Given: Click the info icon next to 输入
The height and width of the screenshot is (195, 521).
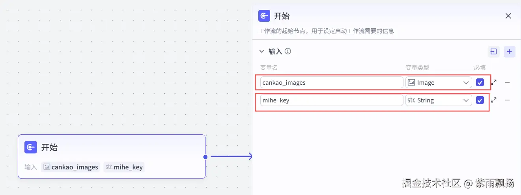Looking at the screenshot, I should click(288, 51).
